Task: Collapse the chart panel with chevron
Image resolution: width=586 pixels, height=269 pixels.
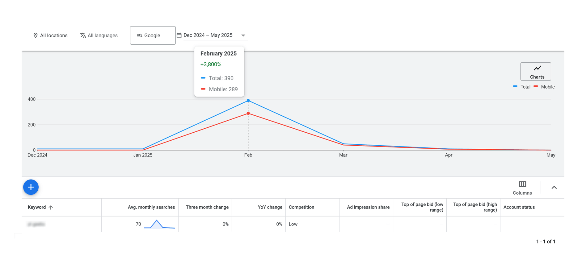Action: 554,187
